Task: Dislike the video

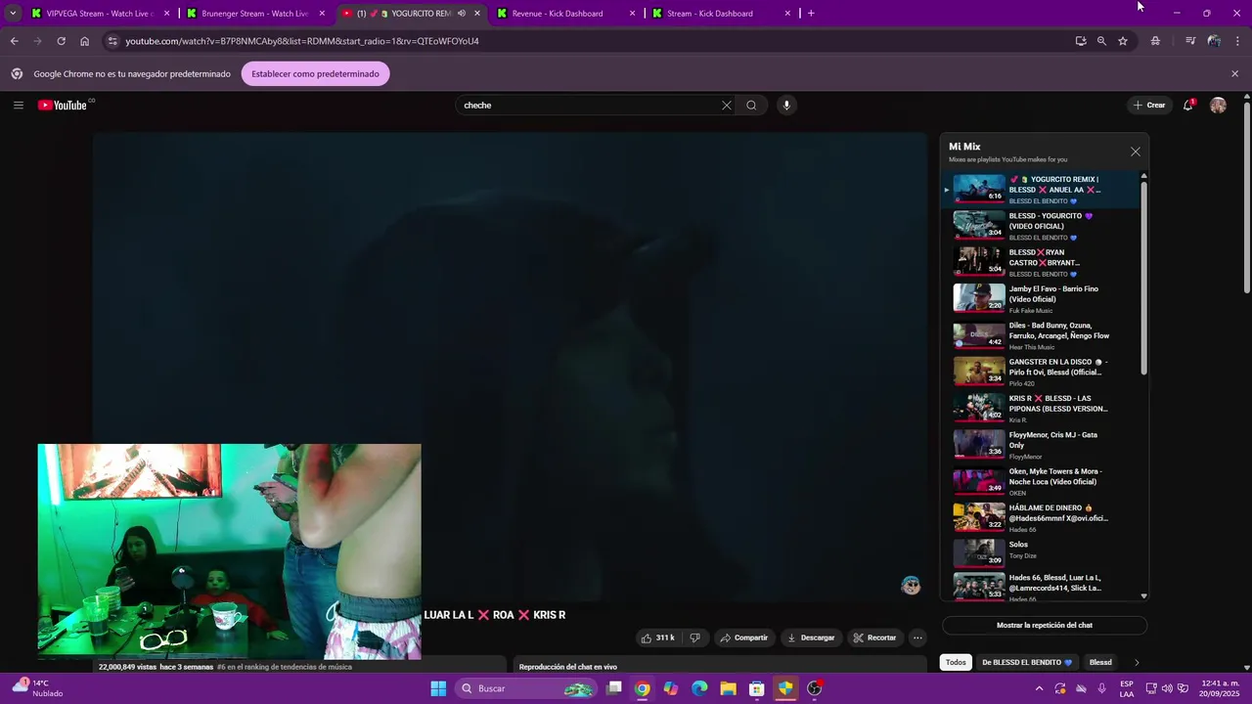Action: click(694, 638)
